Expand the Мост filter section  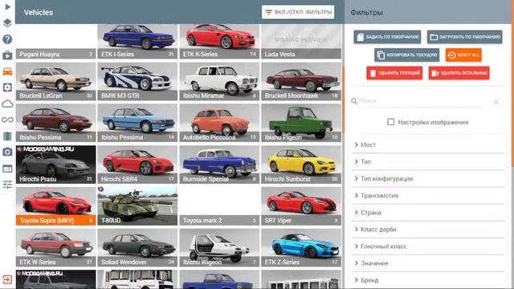(x=428, y=144)
